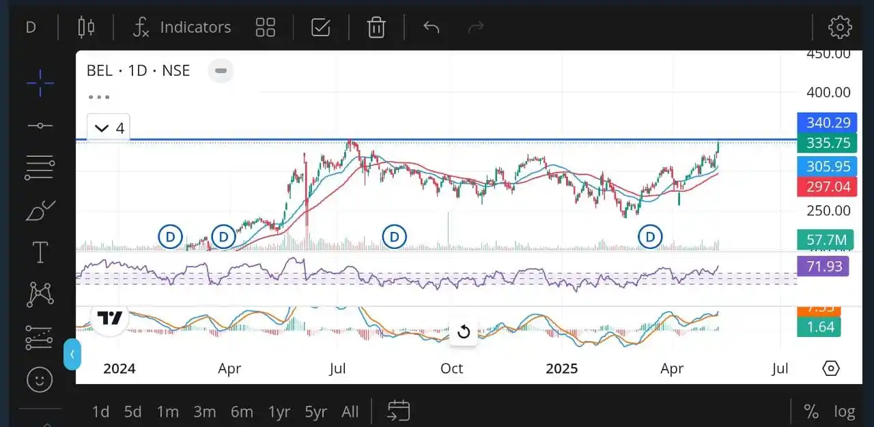Expand the collapsed 4 indicators legend
This screenshot has height=427, width=874.
click(x=109, y=128)
